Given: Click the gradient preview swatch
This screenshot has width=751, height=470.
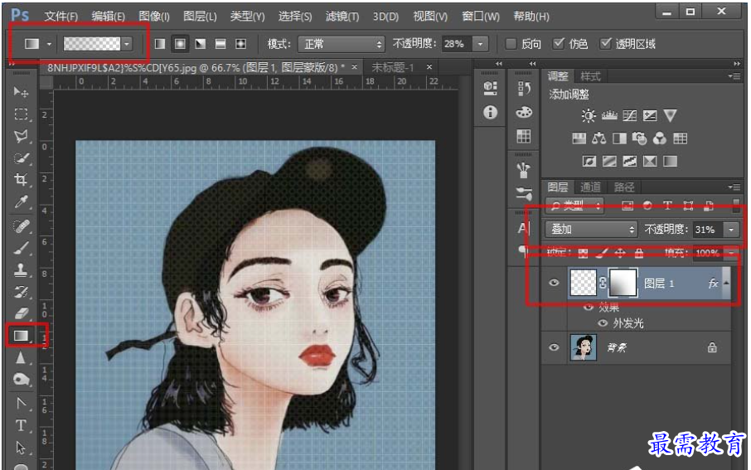Looking at the screenshot, I should [92, 44].
